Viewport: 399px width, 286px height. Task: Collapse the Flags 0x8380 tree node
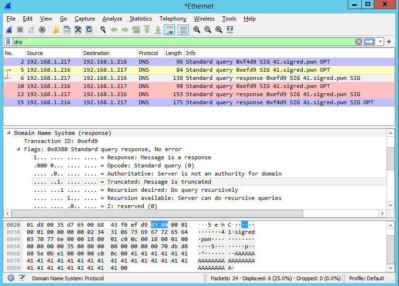(18, 149)
